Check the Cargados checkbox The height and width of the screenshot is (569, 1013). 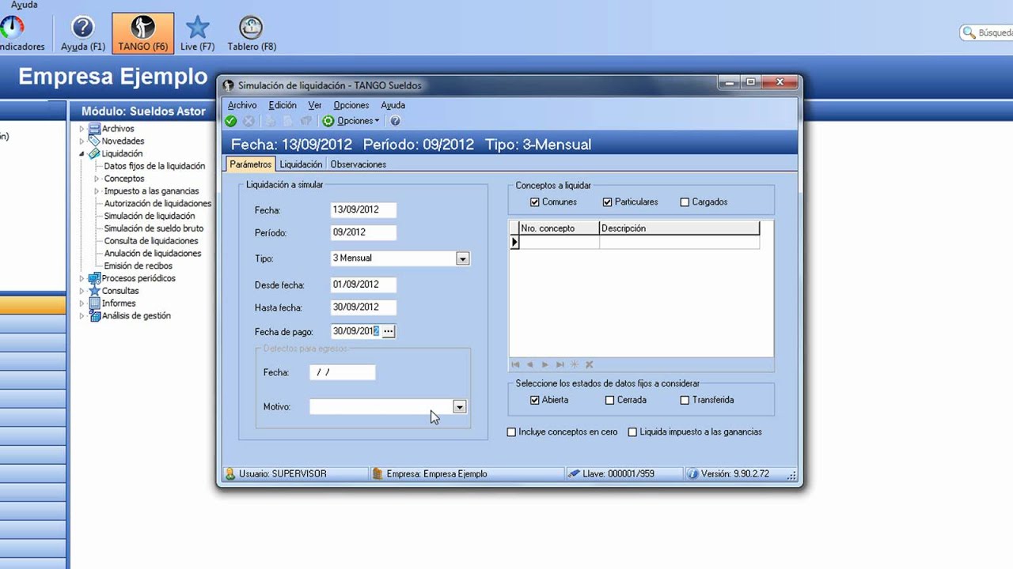click(685, 202)
